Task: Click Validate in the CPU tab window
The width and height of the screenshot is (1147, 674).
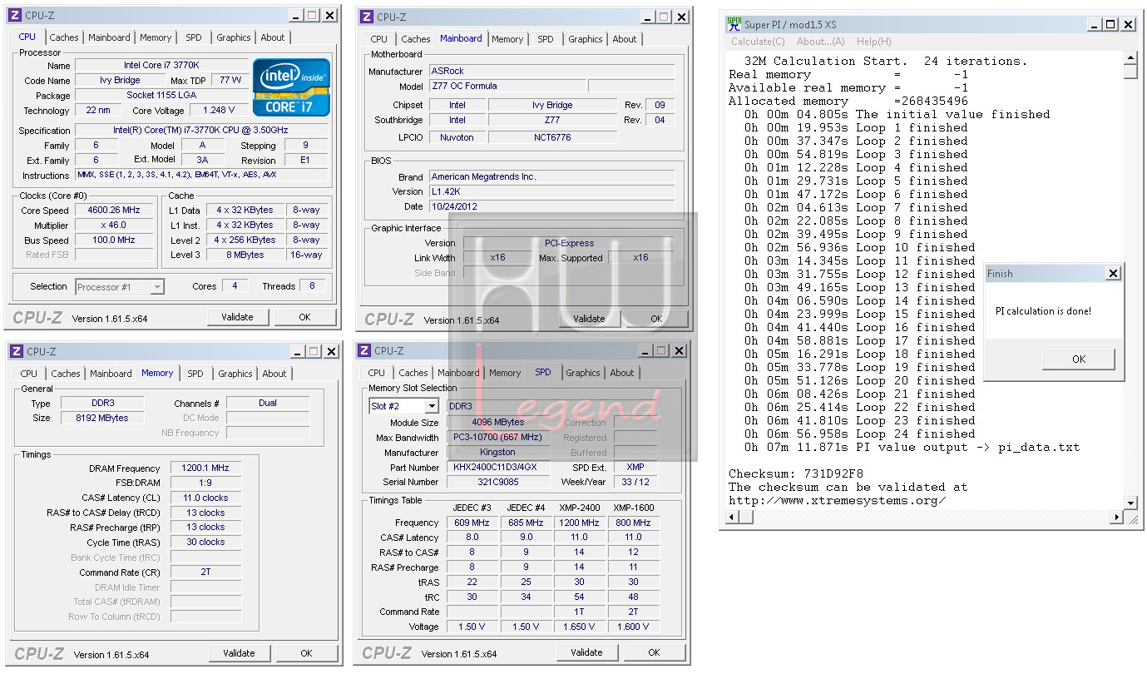Action: pyautogui.click(x=238, y=317)
